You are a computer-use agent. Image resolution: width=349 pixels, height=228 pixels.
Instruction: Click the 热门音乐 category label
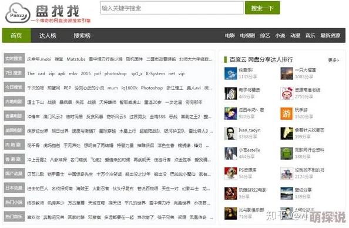(14, 217)
